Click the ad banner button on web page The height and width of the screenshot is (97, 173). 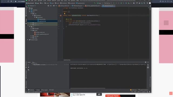(x=99, y=94)
